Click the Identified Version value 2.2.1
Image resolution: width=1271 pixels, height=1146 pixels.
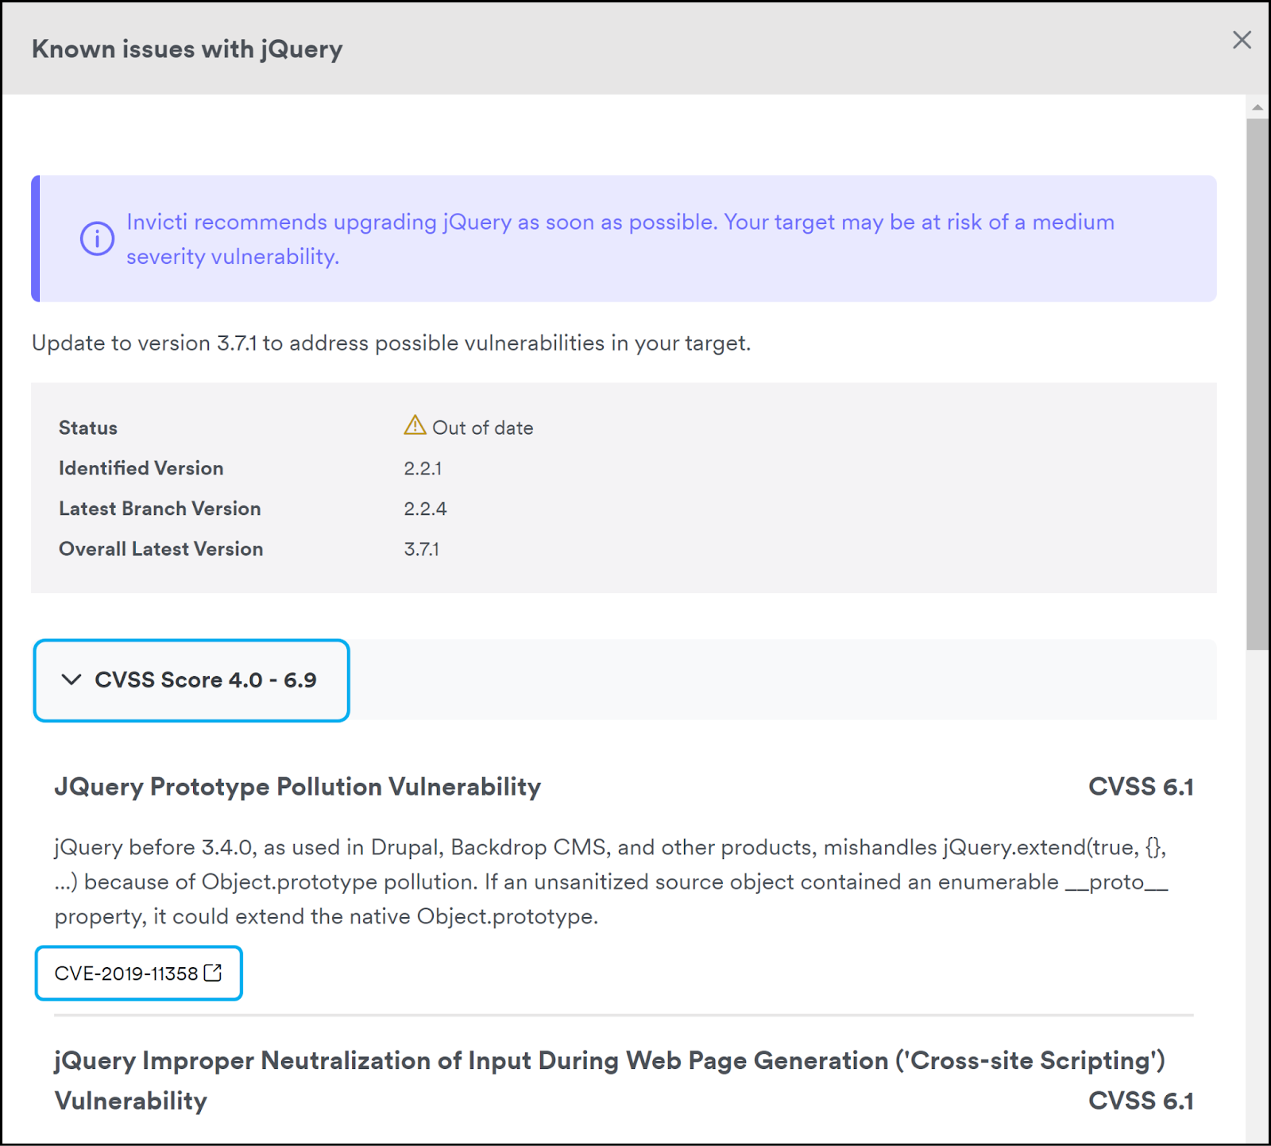pos(422,467)
